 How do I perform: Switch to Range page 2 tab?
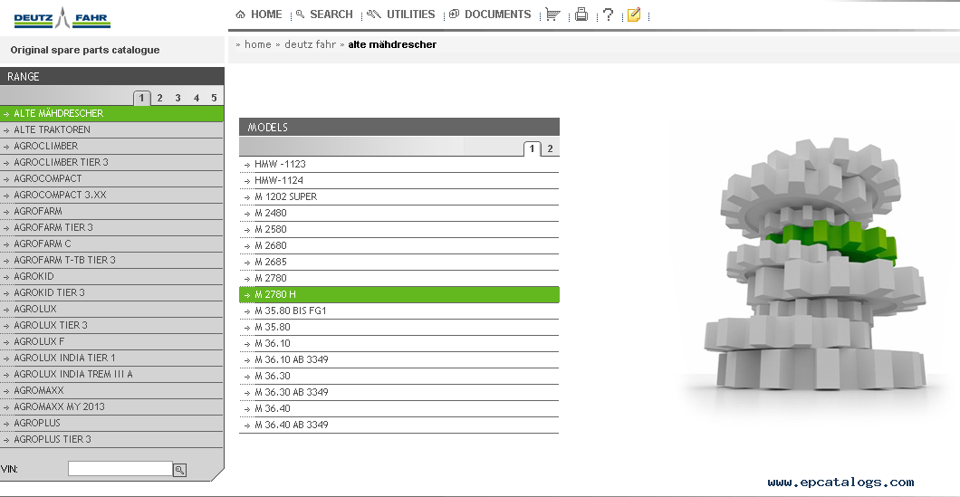tap(159, 98)
